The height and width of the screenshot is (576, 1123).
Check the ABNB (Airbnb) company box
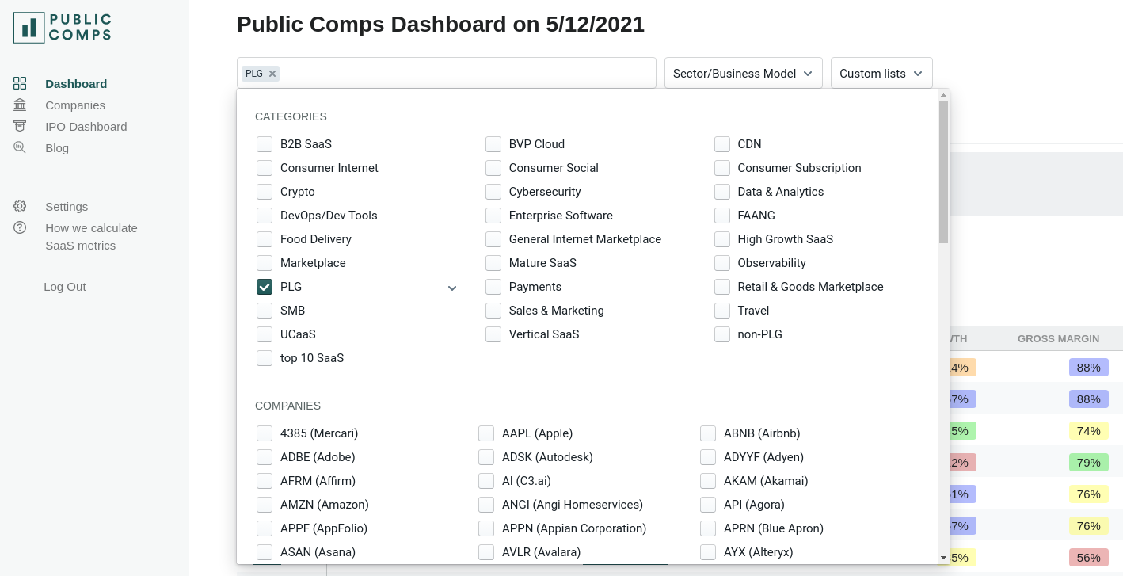pyautogui.click(x=708, y=433)
